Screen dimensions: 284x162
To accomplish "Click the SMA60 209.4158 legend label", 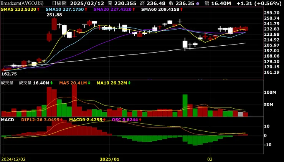I will [x=160, y=10].
